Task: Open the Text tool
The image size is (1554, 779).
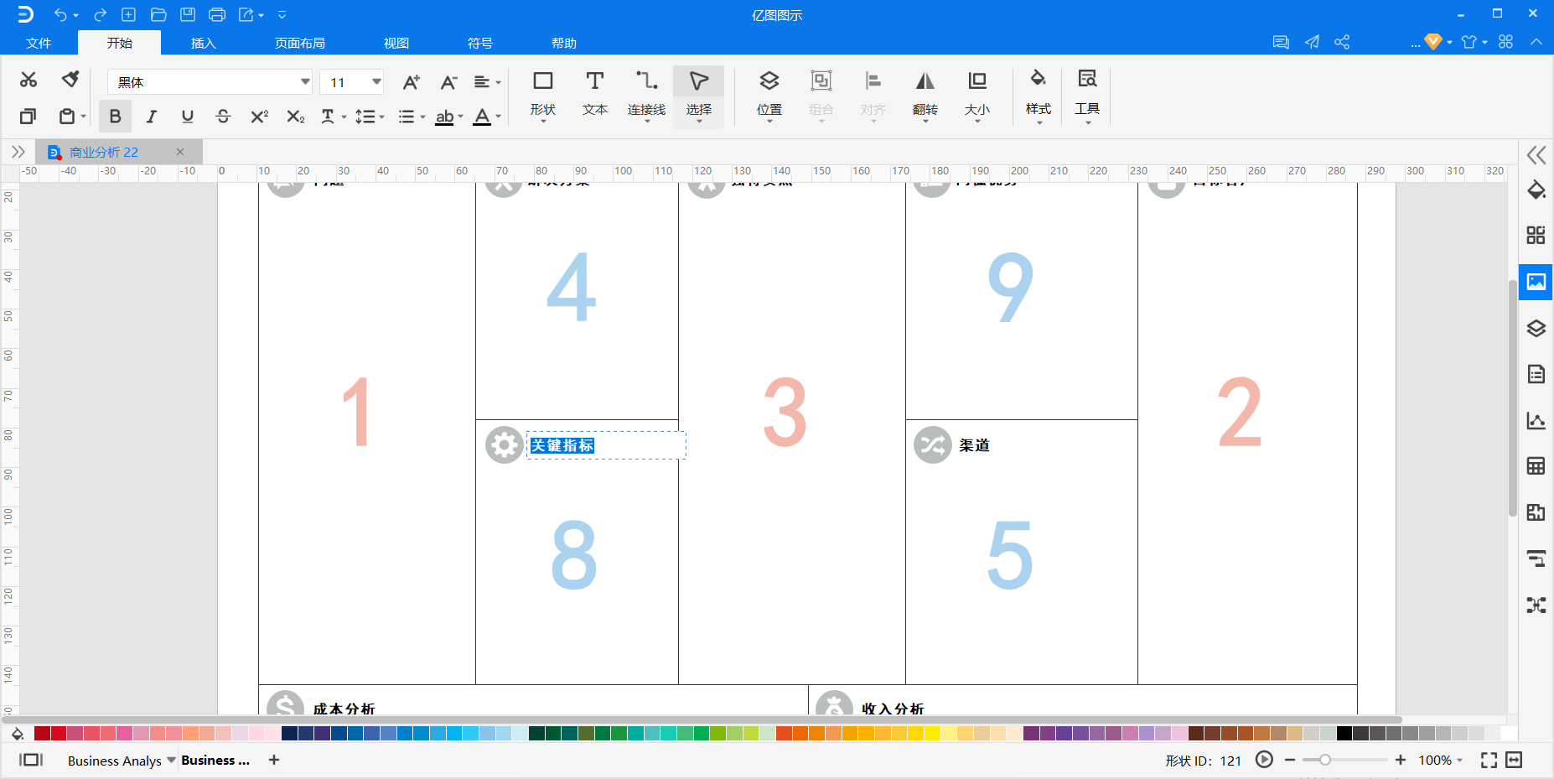Action: click(595, 93)
